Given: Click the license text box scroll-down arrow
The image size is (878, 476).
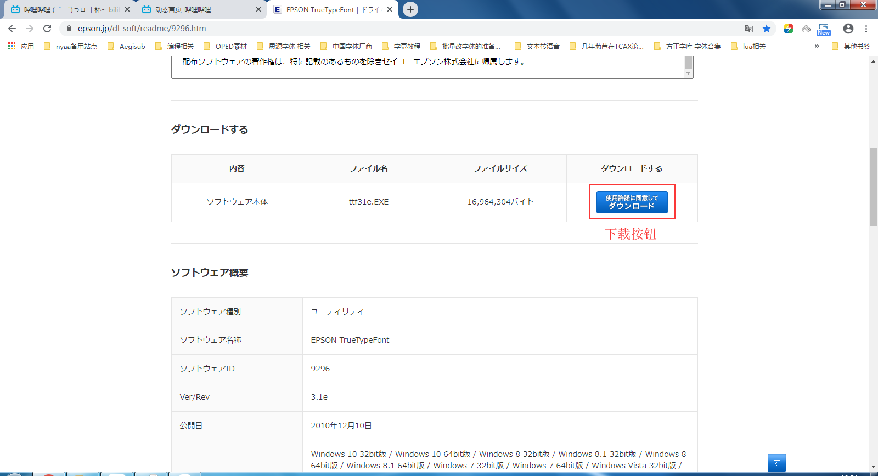Looking at the screenshot, I should [x=689, y=74].
